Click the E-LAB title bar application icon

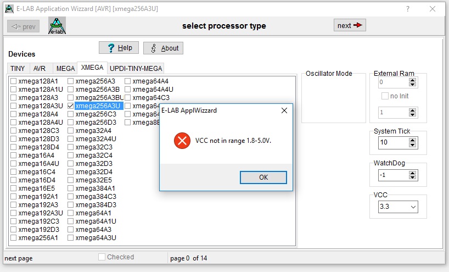coord(9,9)
